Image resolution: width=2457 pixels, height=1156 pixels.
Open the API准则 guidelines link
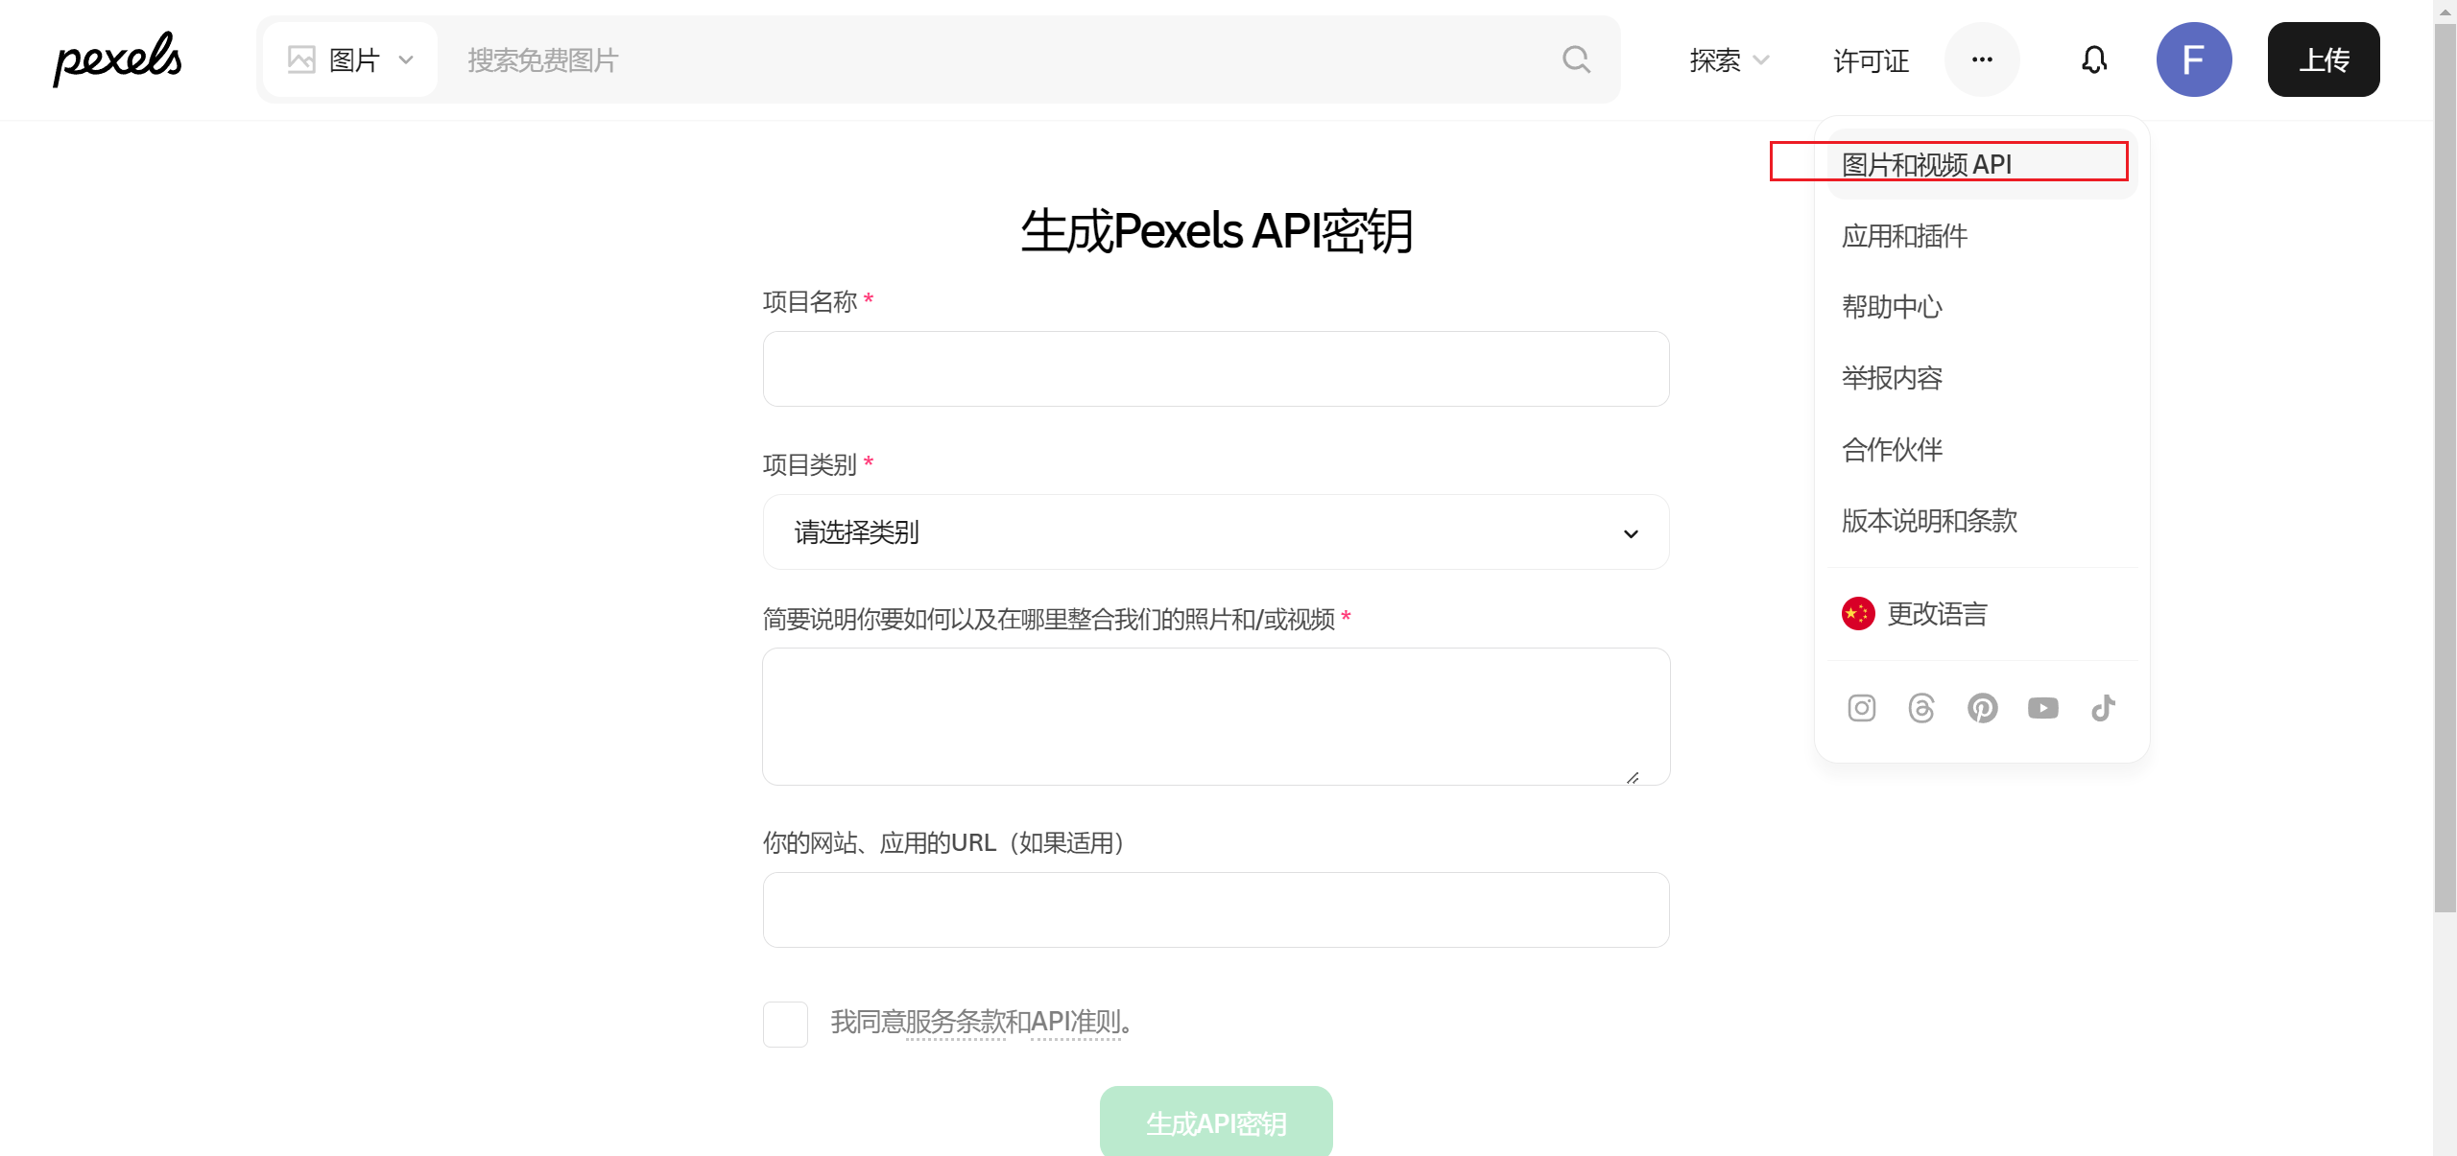click(x=1076, y=1023)
